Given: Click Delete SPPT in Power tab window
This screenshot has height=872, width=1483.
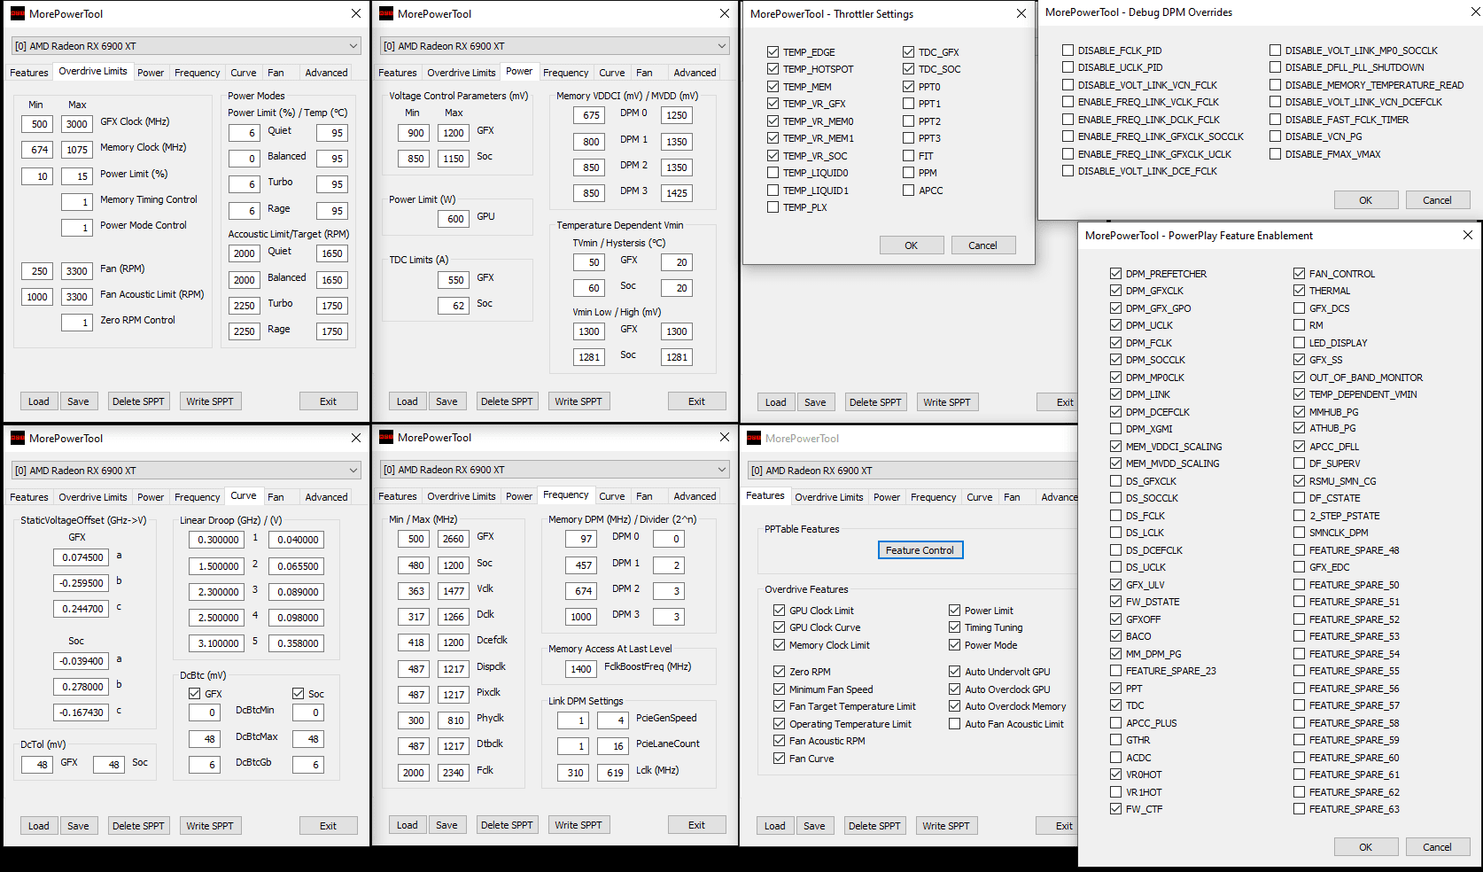Looking at the screenshot, I should (x=507, y=401).
